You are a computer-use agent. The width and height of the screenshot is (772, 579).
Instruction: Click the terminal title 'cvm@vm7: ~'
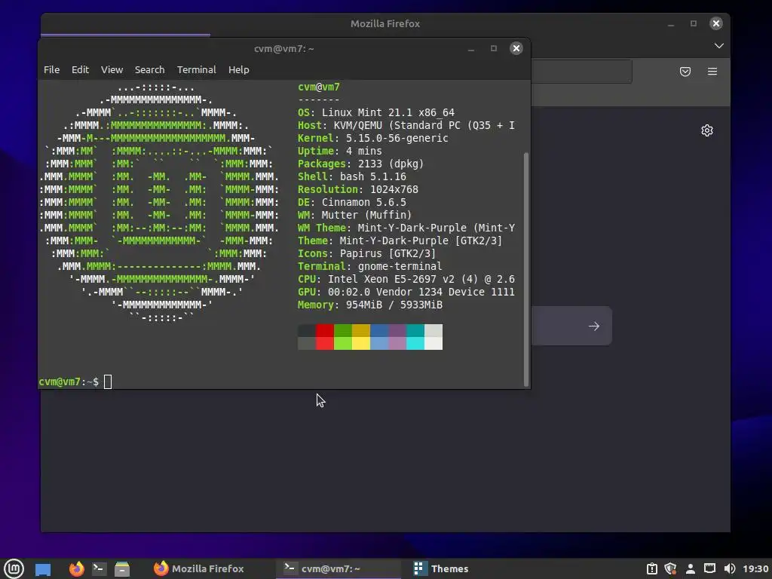coord(284,49)
